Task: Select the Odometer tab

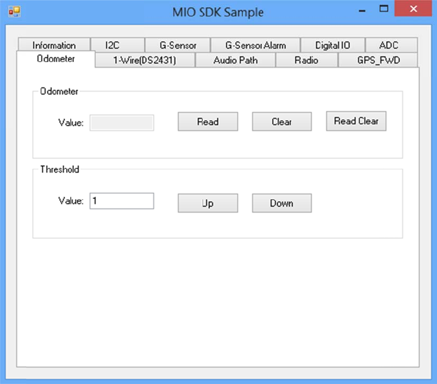Action: 56,59
